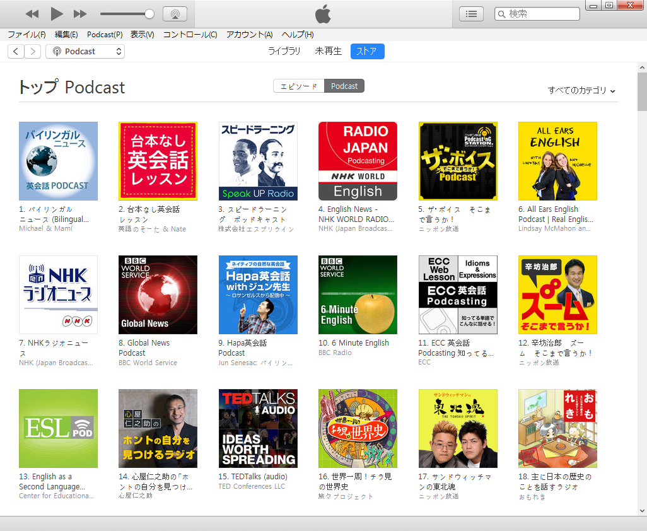The image size is (647, 531).
Task: Click author '心屋仁之助' under item 14
Action: click(136, 496)
